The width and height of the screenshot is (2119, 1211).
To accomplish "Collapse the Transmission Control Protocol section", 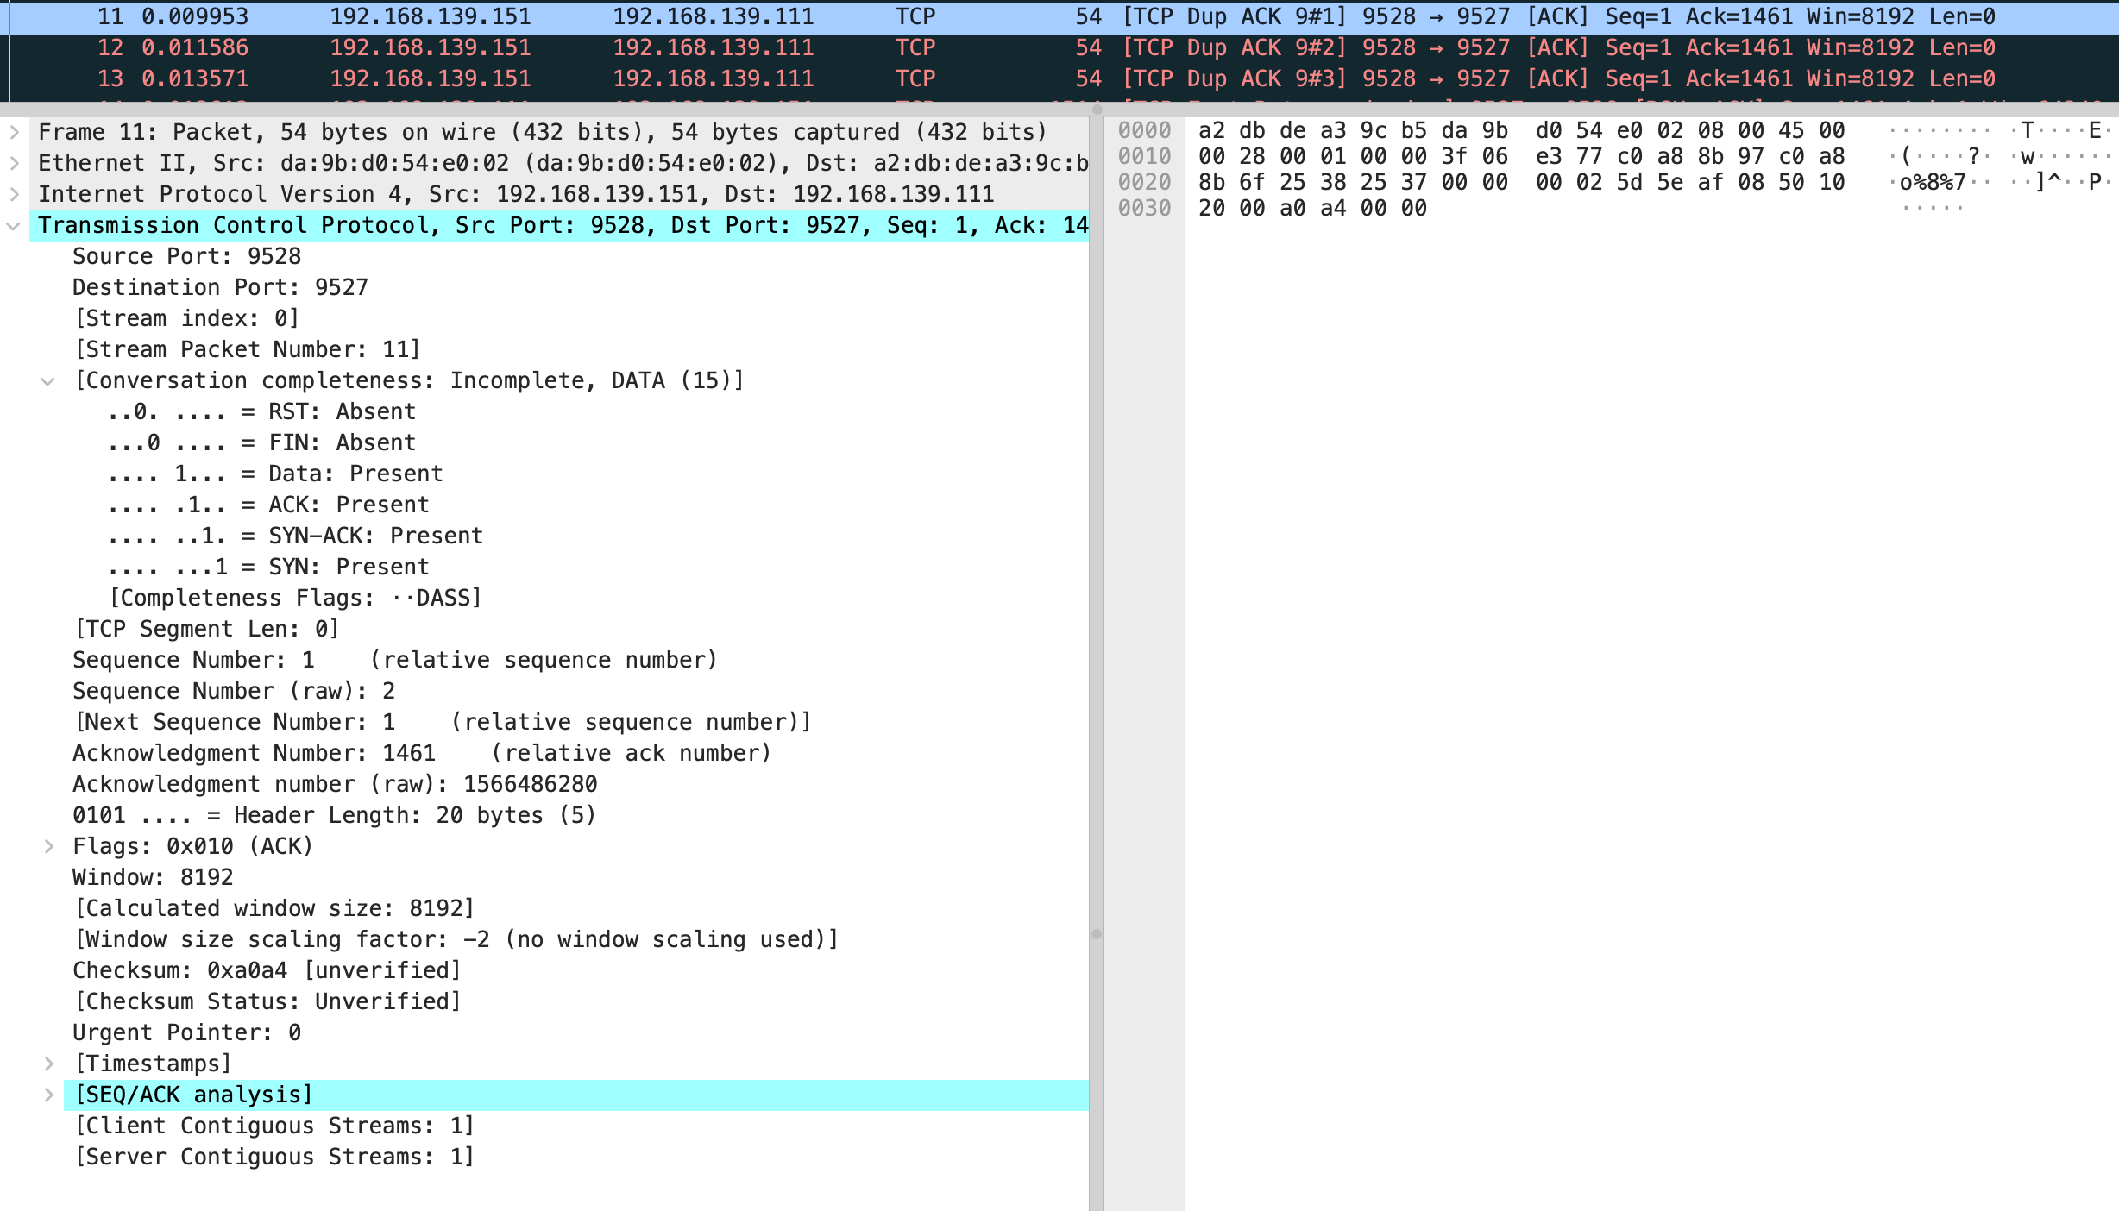I will pyautogui.click(x=14, y=226).
